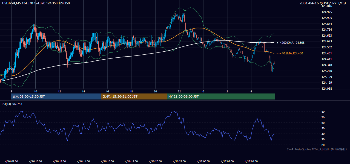This screenshot has height=164, width=350.
Task: Click the 124.834 price axis label
Action: [x=326, y=24]
